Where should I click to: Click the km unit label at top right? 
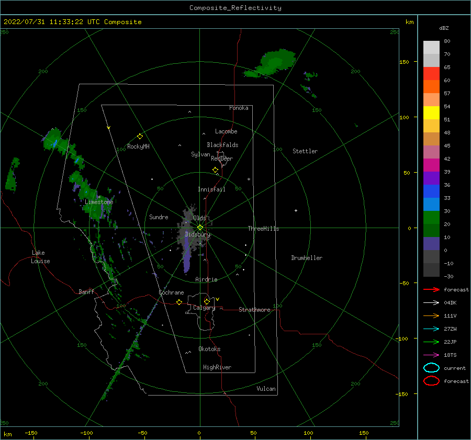409,22
